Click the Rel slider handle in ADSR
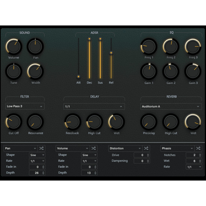206x206 pixels. coord(111,53)
